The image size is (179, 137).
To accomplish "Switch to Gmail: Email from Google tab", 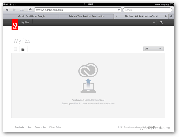I will [x=32, y=16].
